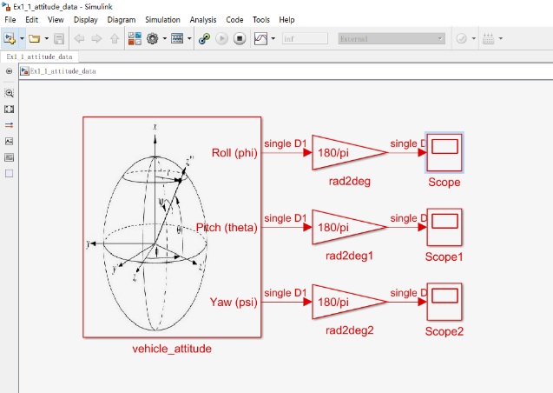This screenshot has height=393, width=553.
Task: Select the rad2deg1 gain block
Action: [x=344, y=227]
